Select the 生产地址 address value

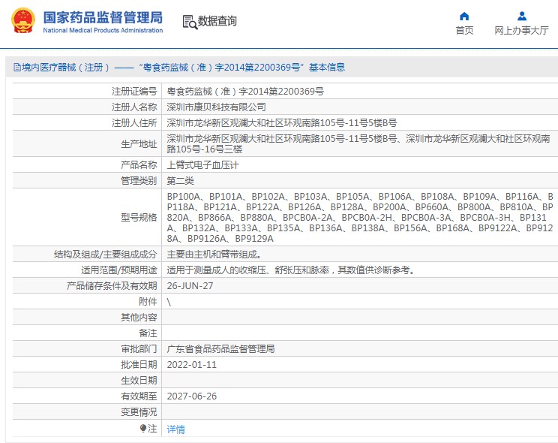[x=358, y=143]
